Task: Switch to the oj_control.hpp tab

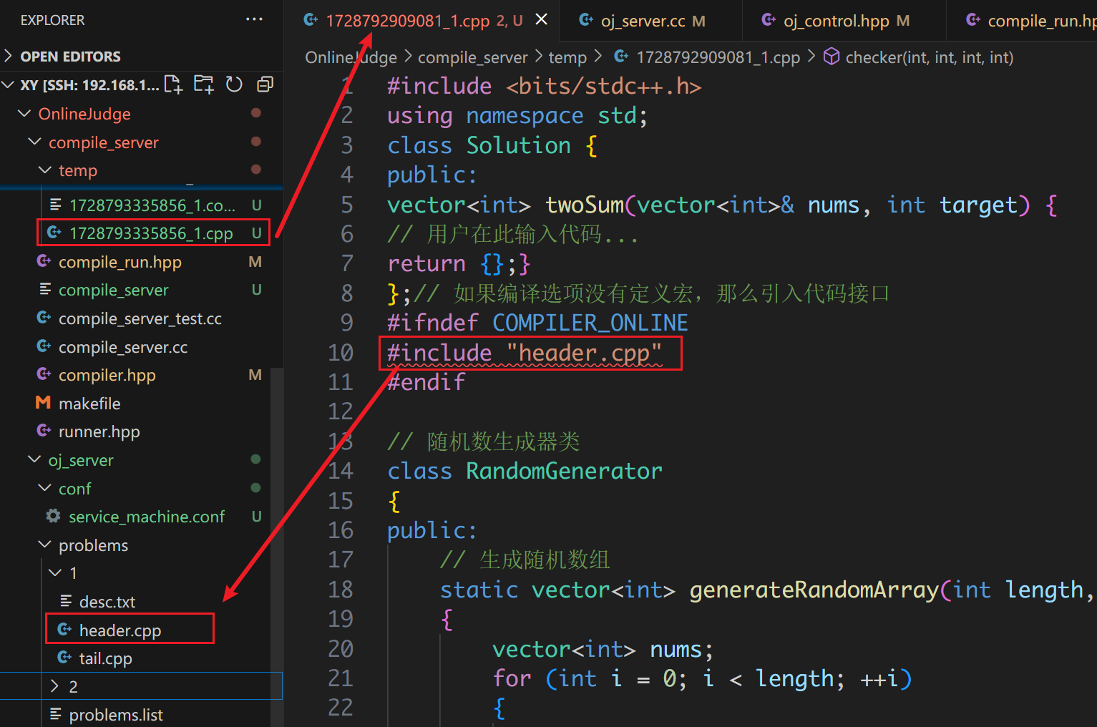Action: click(836, 21)
